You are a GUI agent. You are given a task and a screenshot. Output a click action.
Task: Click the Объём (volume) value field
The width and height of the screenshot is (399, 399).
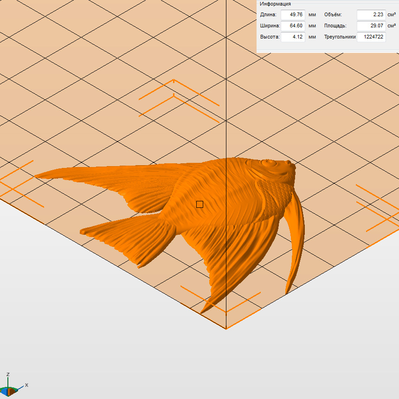coord(371,15)
